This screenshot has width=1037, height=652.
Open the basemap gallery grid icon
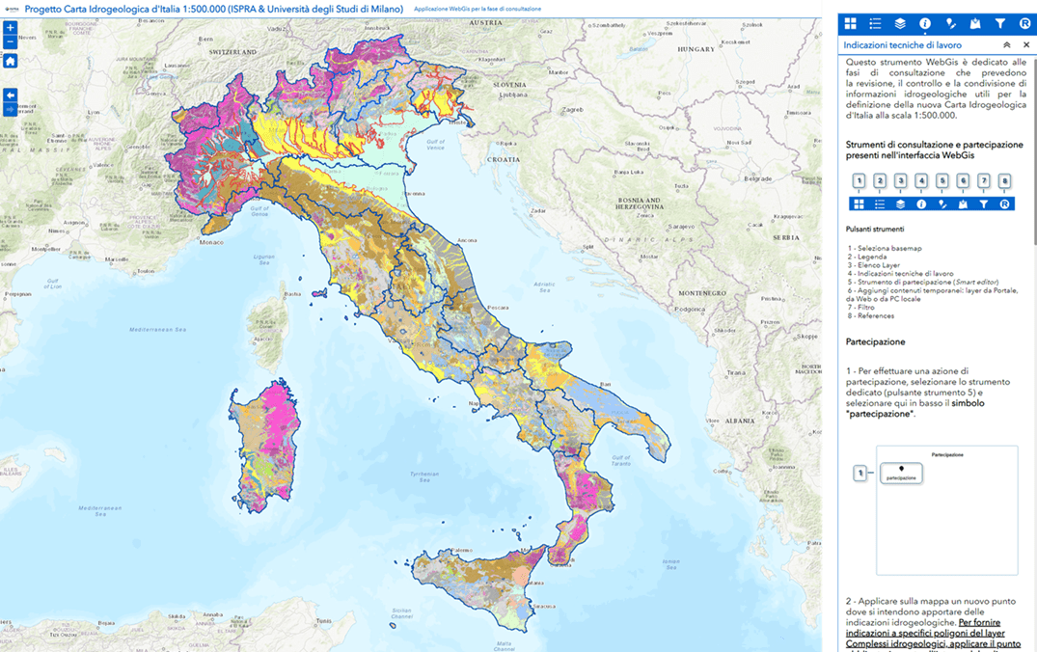click(x=850, y=23)
